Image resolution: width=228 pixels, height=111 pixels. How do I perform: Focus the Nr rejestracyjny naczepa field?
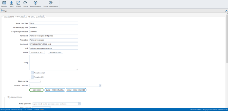coord(54,31)
